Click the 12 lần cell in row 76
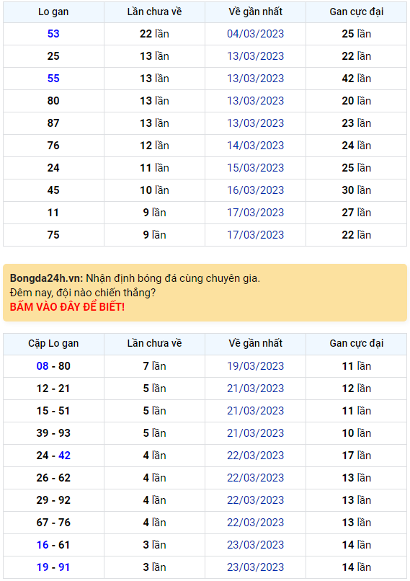The height and width of the screenshot is (581, 410). click(x=154, y=146)
